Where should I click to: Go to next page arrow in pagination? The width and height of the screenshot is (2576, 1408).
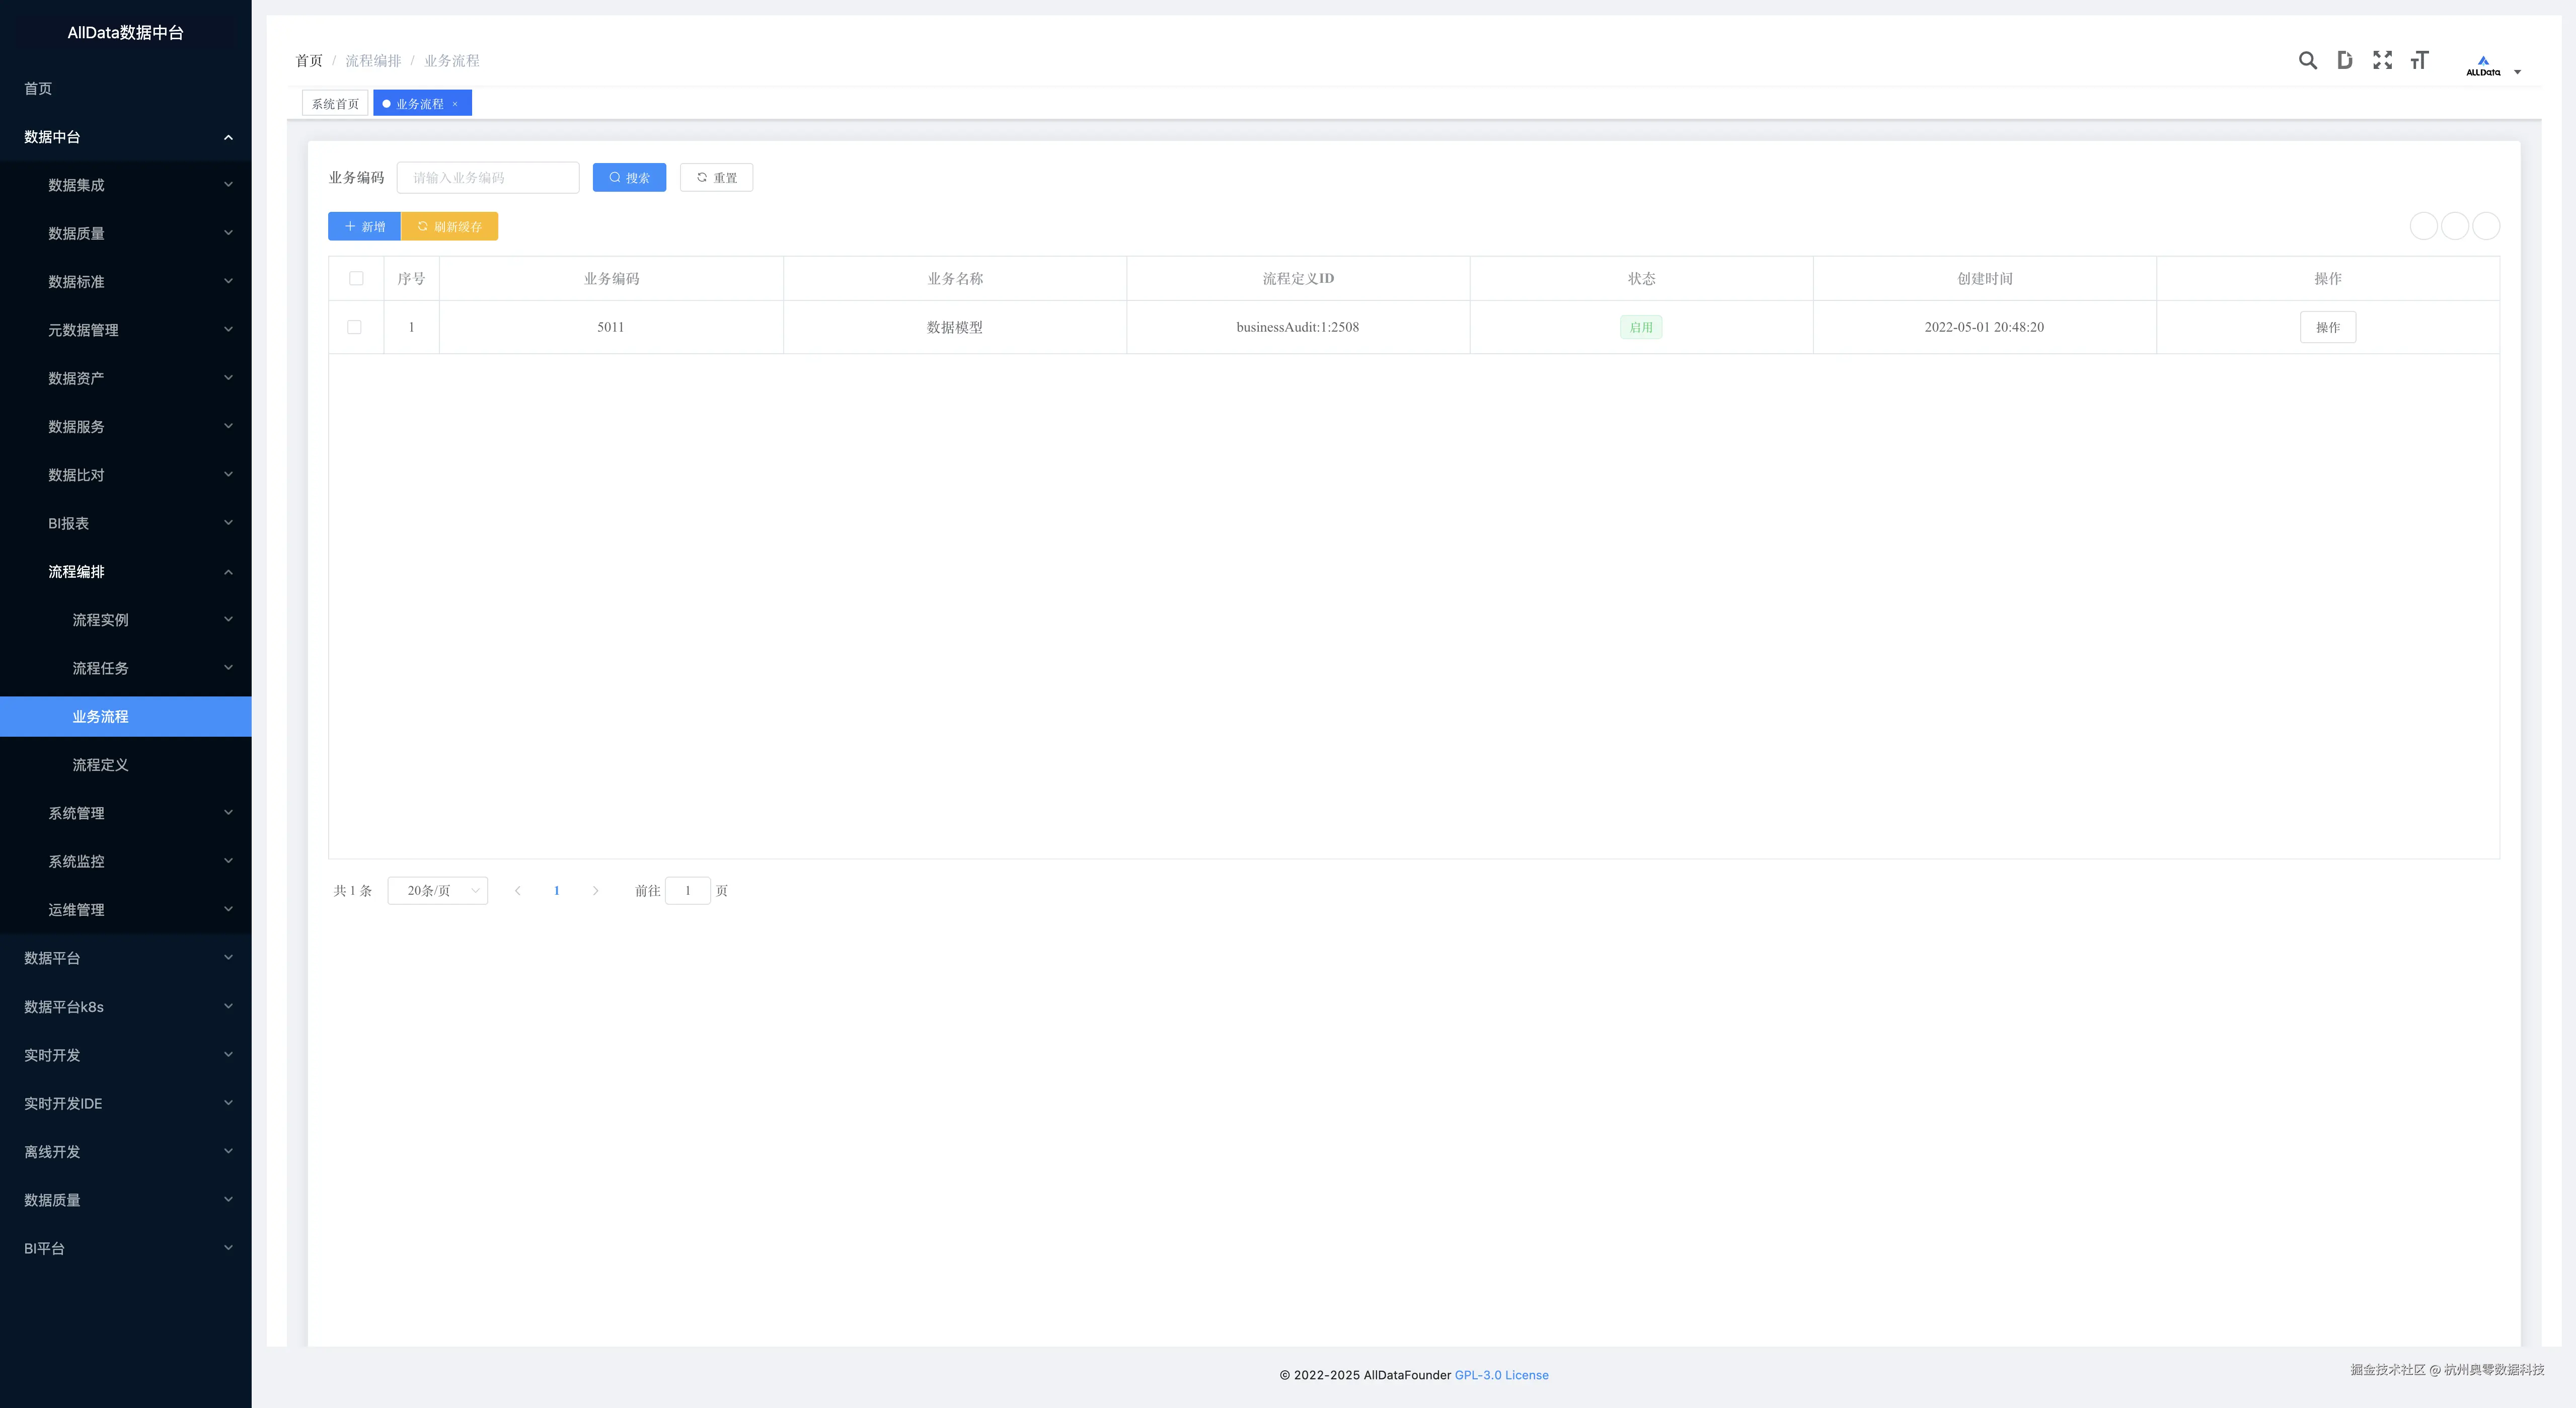coord(595,891)
